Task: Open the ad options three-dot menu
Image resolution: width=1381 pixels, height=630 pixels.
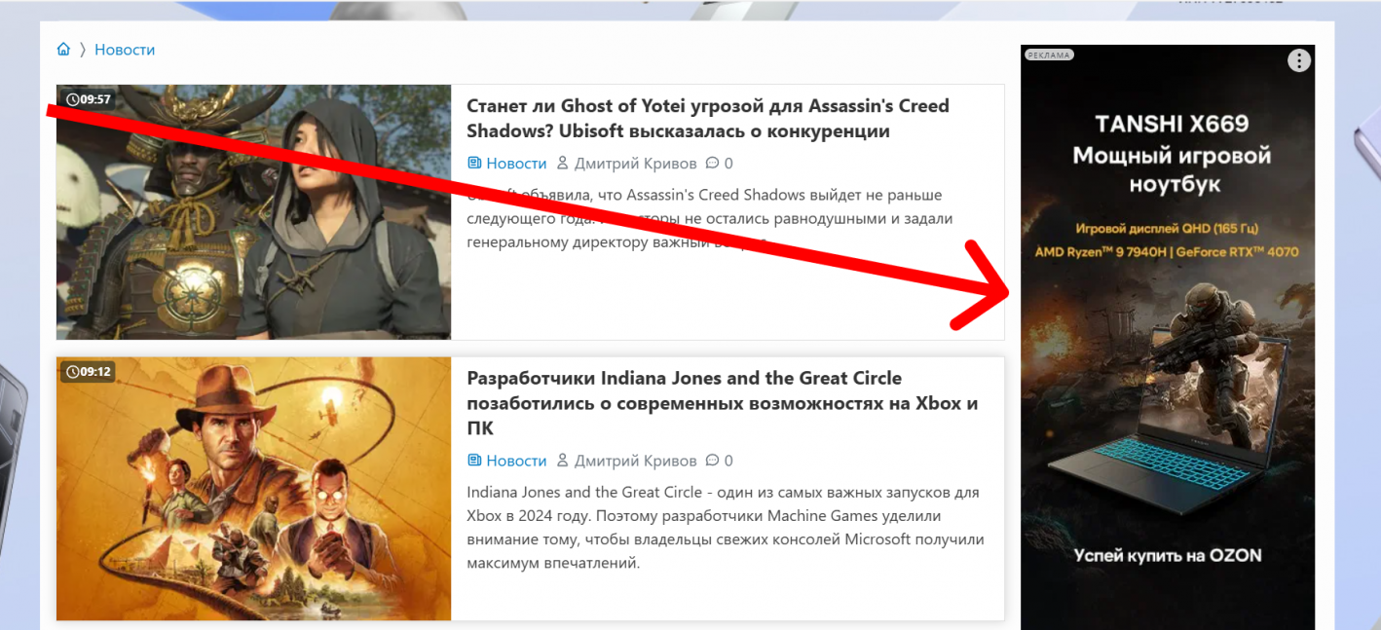Action: pos(1299,60)
